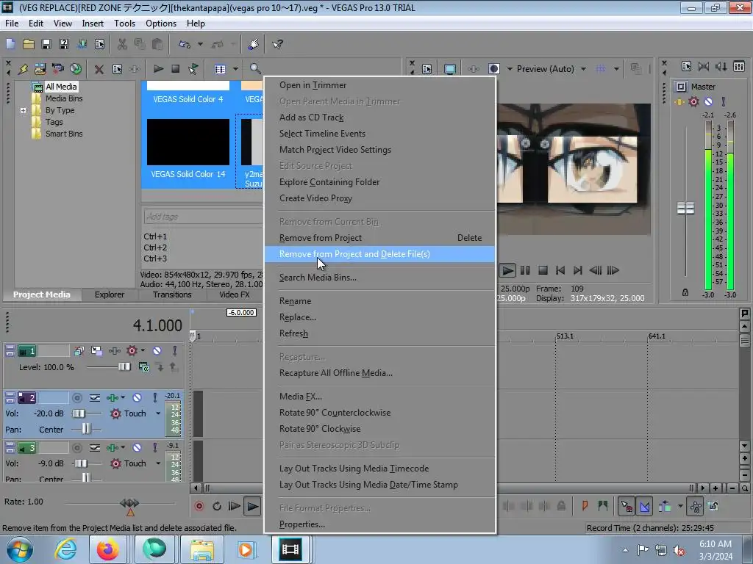Select Media FX... menu entry
The image size is (753, 564).
pyautogui.click(x=379, y=397)
